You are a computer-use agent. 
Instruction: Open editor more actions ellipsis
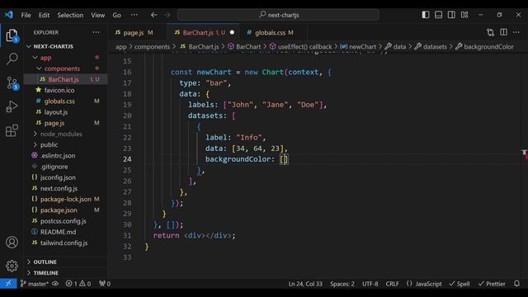pos(516,32)
